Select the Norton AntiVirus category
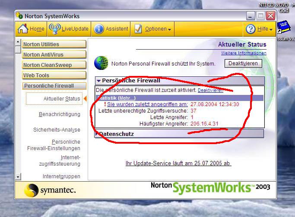The image size is (295, 217). (x=54, y=54)
